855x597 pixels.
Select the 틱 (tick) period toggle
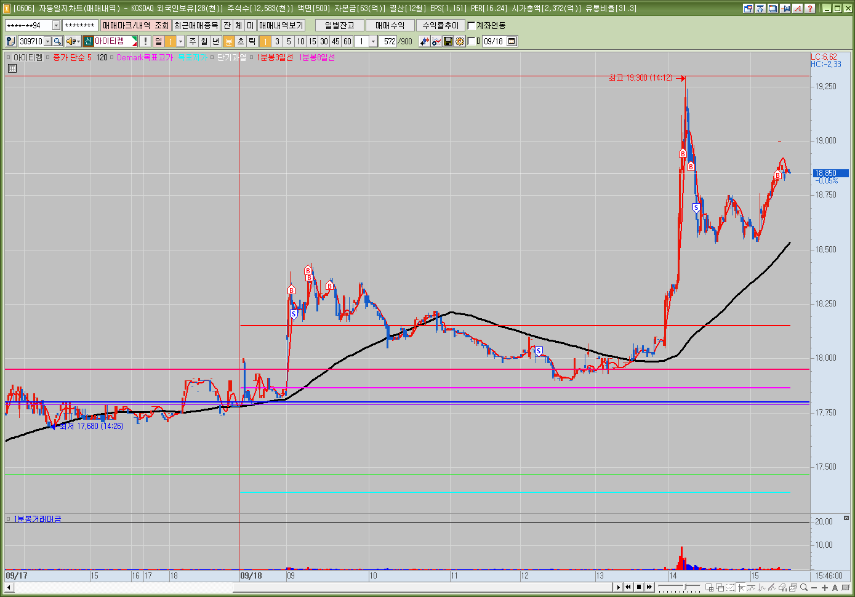pyautogui.click(x=252, y=41)
